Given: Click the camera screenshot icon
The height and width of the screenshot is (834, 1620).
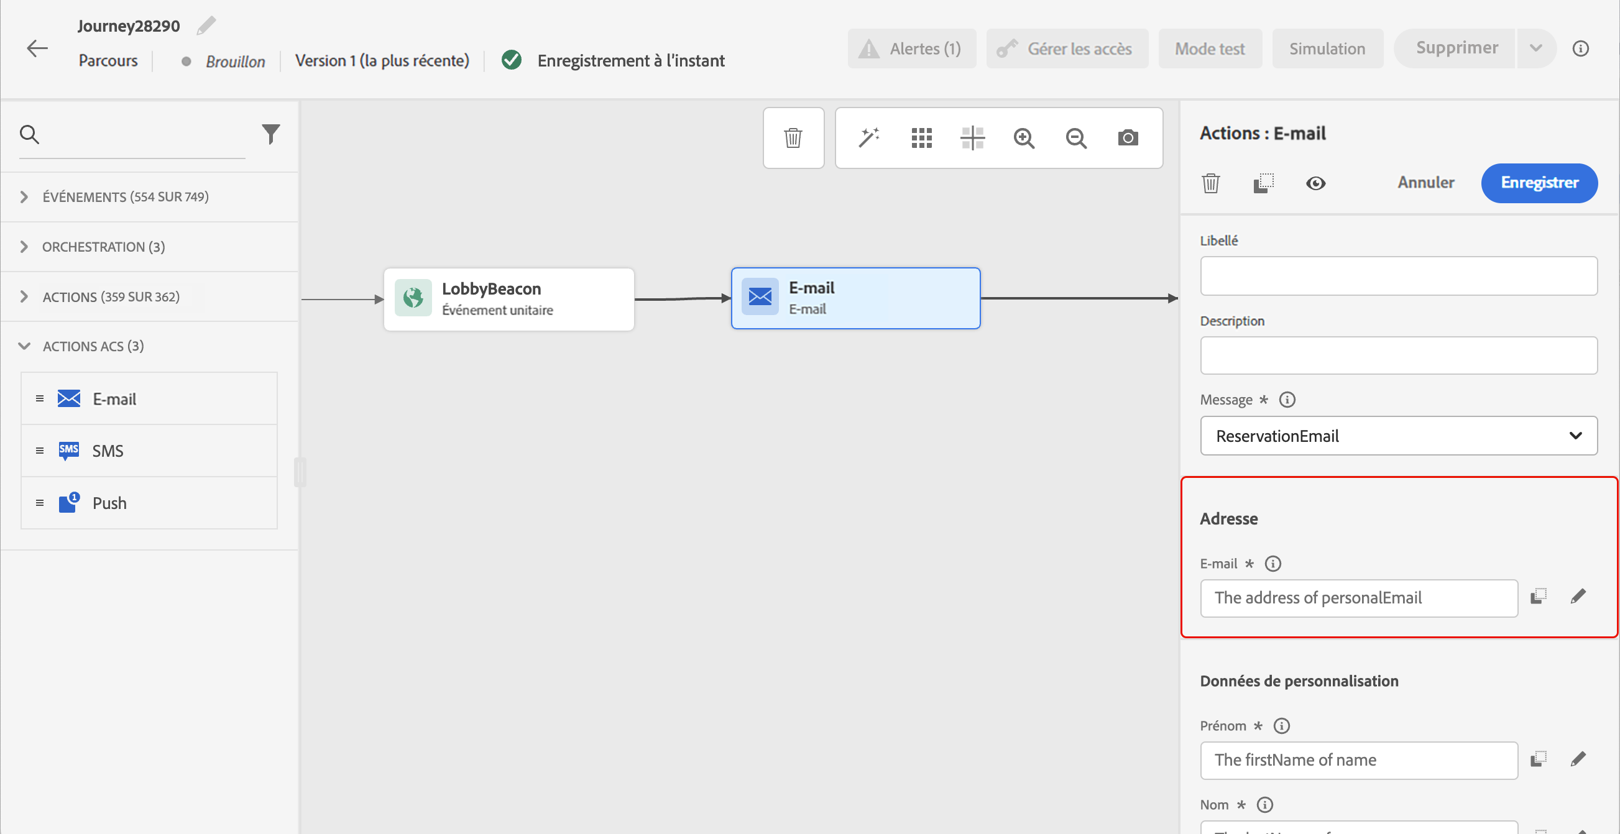Looking at the screenshot, I should (x=1128, y=137).
